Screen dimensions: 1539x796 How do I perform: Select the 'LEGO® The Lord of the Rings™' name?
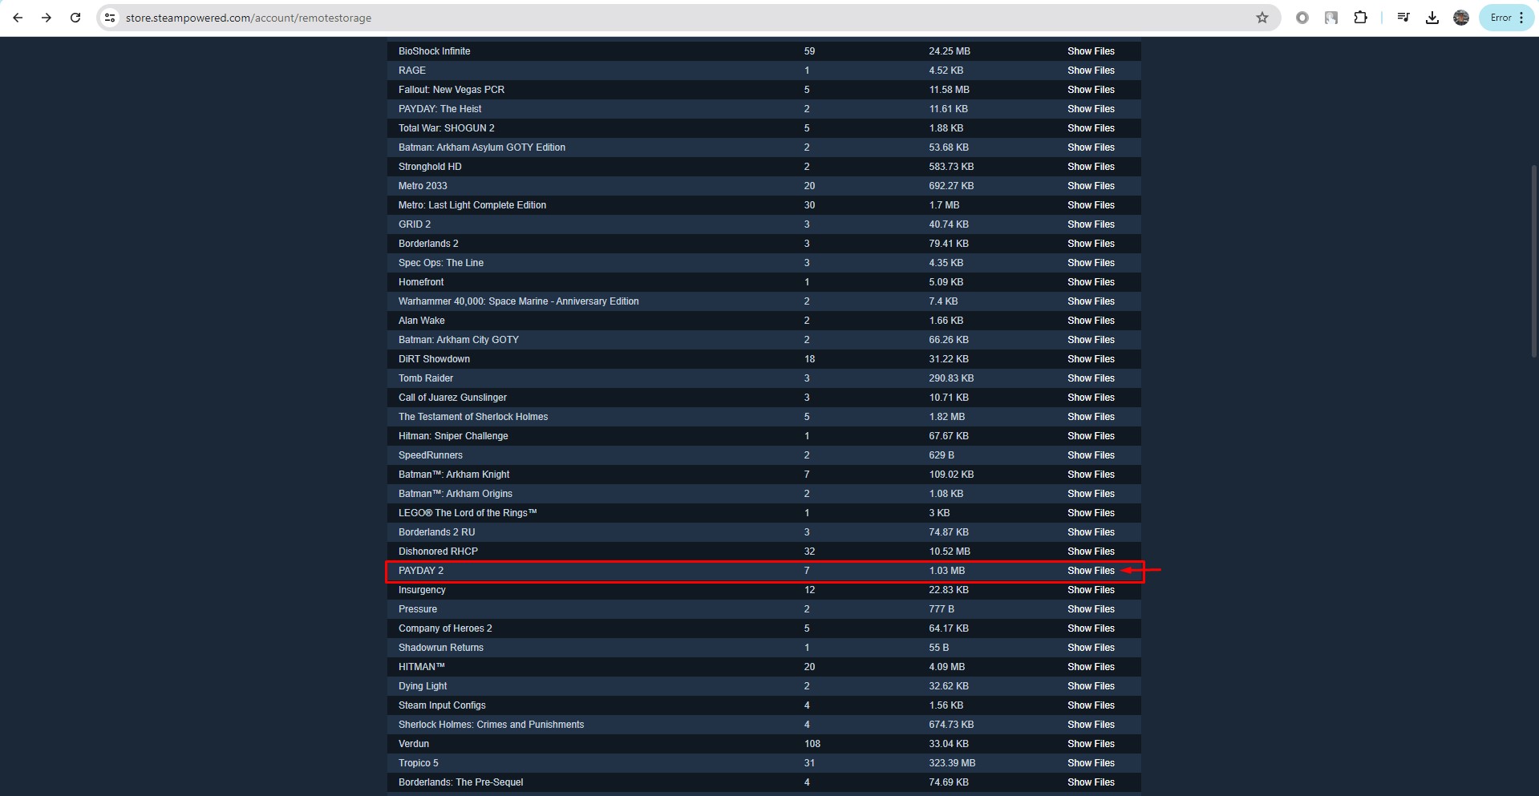tap(468, 513)
